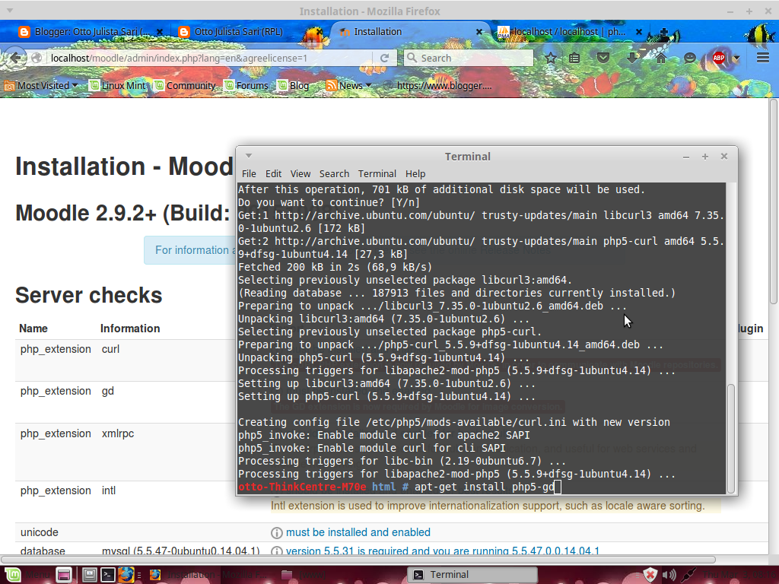Click the 'Server checks' heading
Screen dimensions: 779x584
tap(89, 295)
